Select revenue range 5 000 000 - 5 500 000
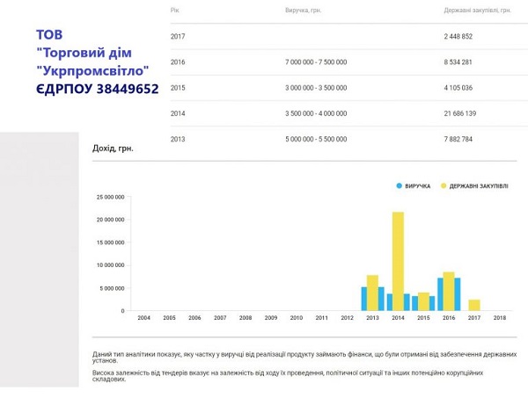 coord(316,139)
